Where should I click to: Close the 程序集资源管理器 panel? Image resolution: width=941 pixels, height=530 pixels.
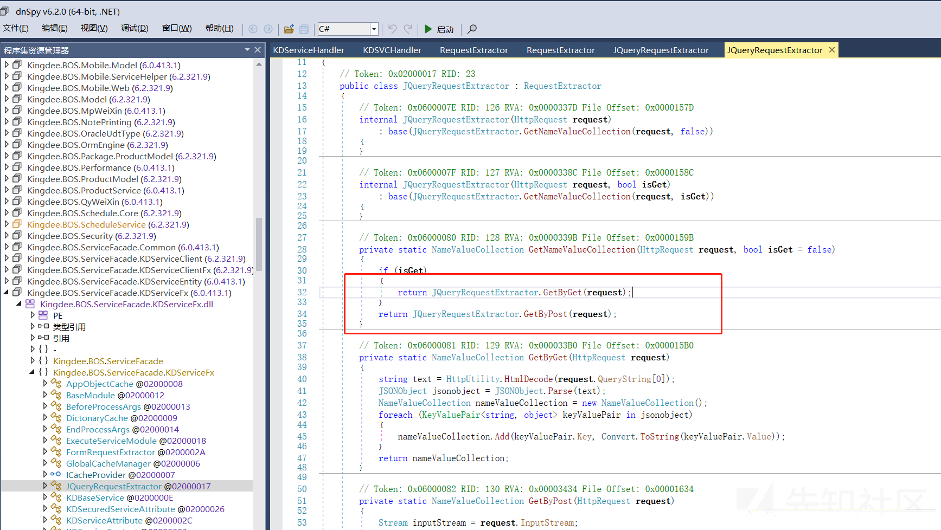(x=258, y=50)
